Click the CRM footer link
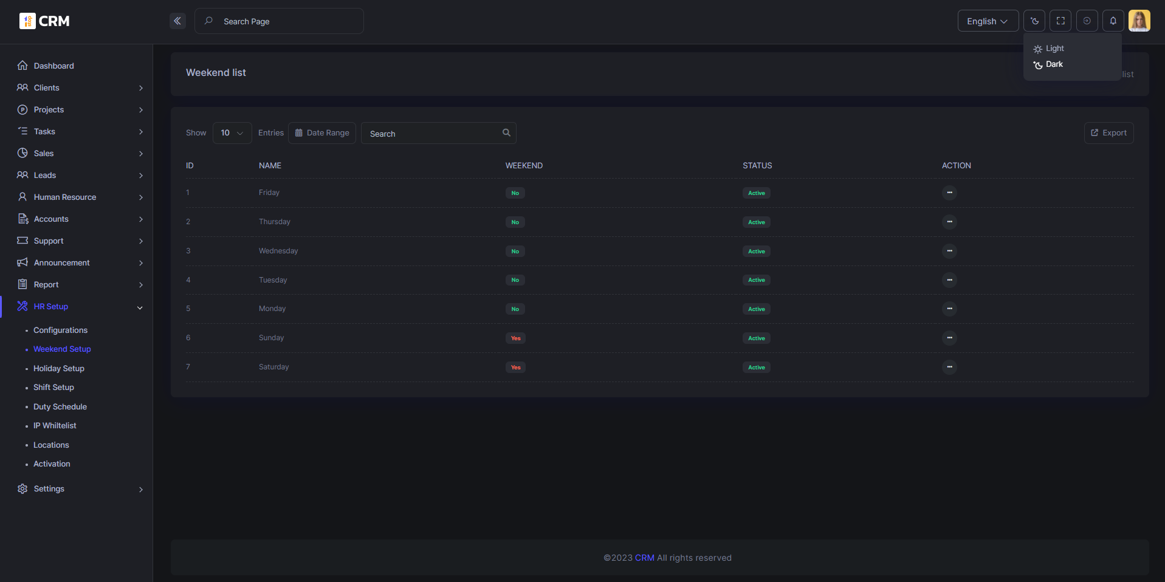 coord(645,558)
